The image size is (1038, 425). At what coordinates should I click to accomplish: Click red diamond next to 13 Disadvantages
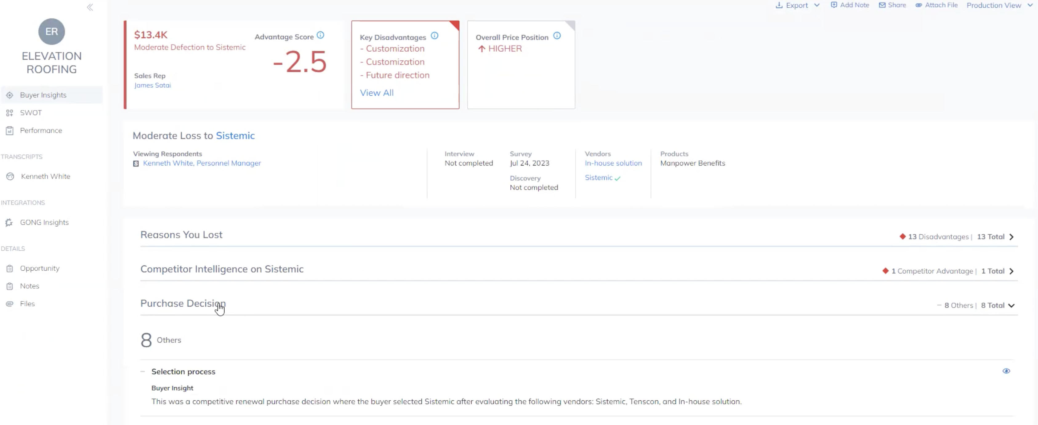pyautogui.click(x=903, y=236)
